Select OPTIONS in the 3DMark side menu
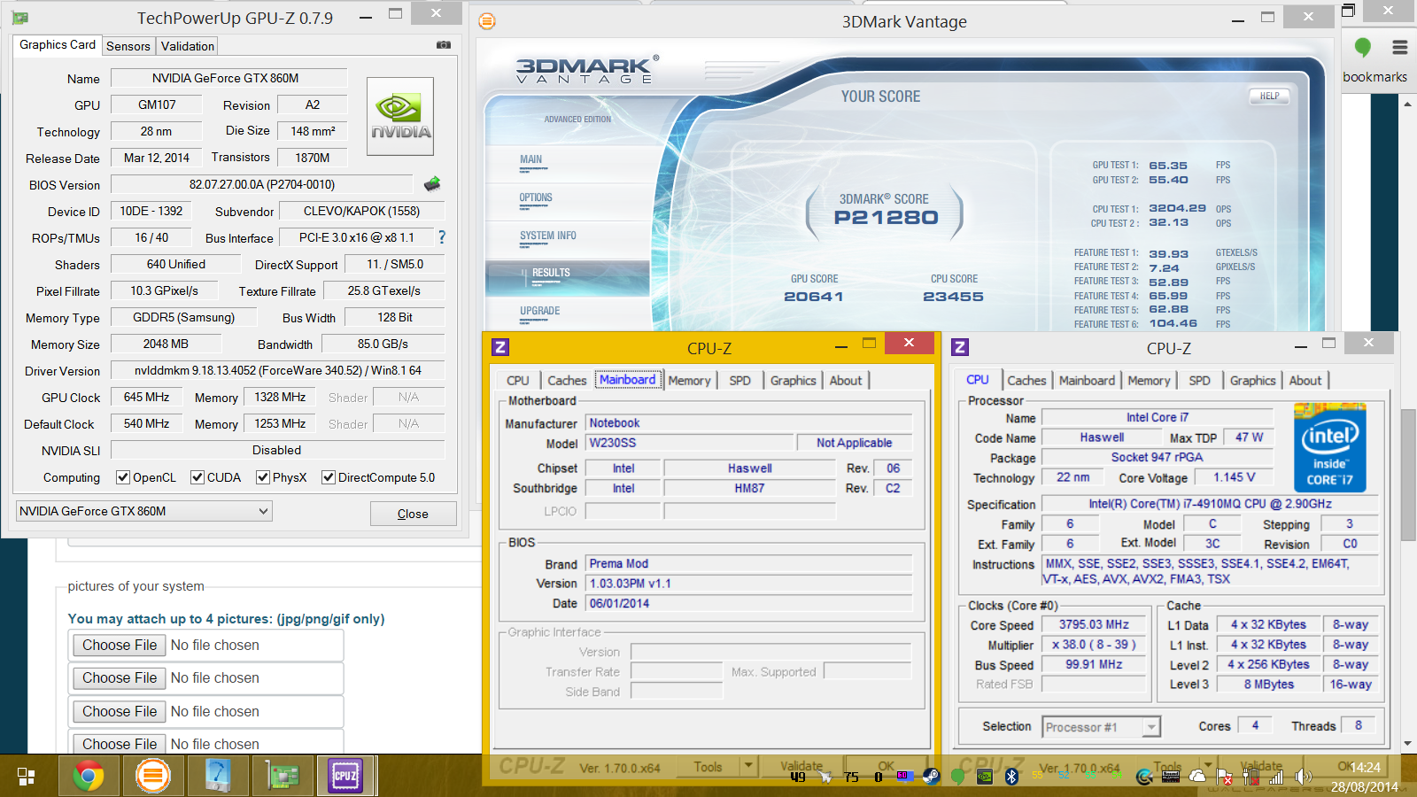Viewport: 1417px width, 797px height. pyautogui.click(x=536, y=198)
